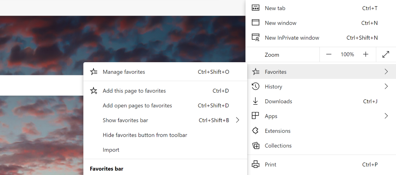Zoom in with the plus button
The image size is (396, 175).
pyautogui.click(x=365, y=54)
